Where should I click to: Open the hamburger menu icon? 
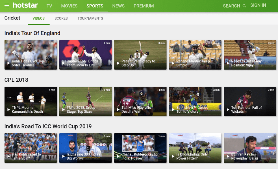pos(7,5)
